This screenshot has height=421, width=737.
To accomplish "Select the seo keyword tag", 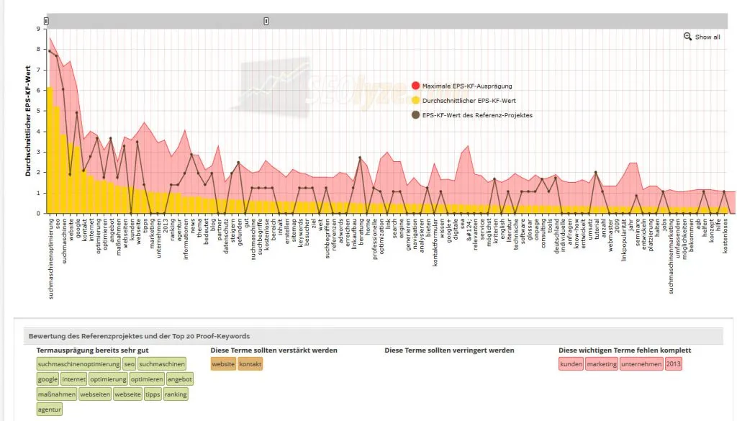I will click(x=127, y=364).
